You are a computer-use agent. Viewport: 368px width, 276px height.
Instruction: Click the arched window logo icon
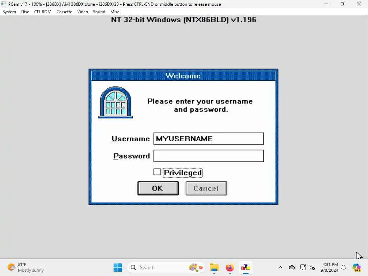point(115,102)
